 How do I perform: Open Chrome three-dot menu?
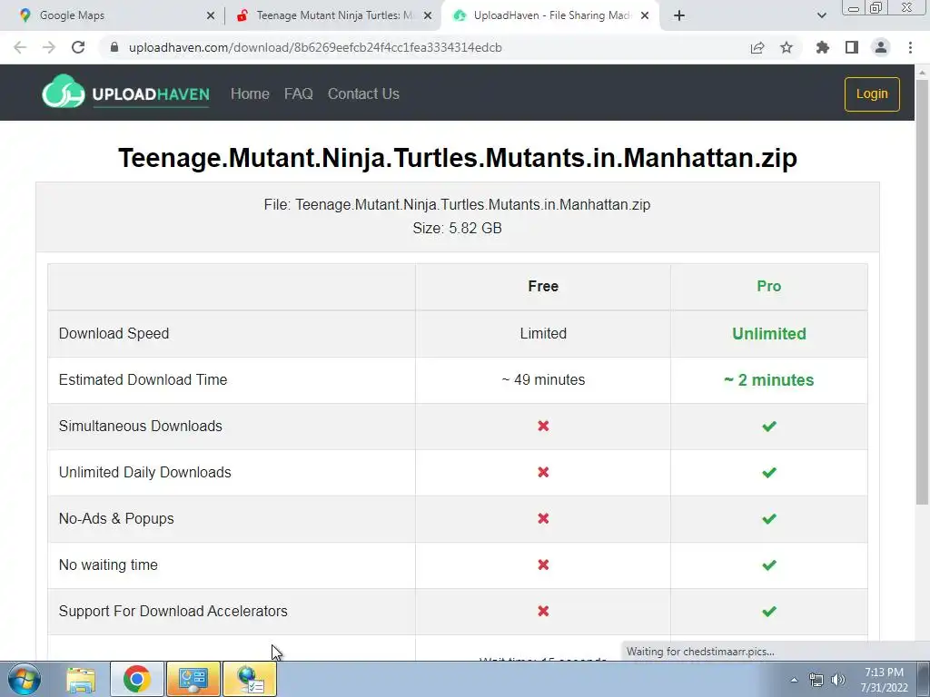point(910,47)
